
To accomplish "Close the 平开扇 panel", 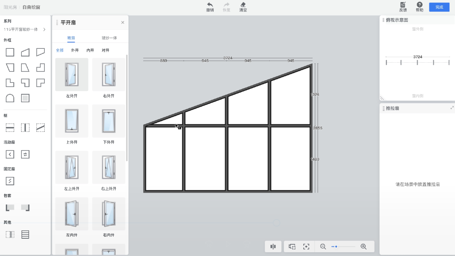I will coord(123,22).
